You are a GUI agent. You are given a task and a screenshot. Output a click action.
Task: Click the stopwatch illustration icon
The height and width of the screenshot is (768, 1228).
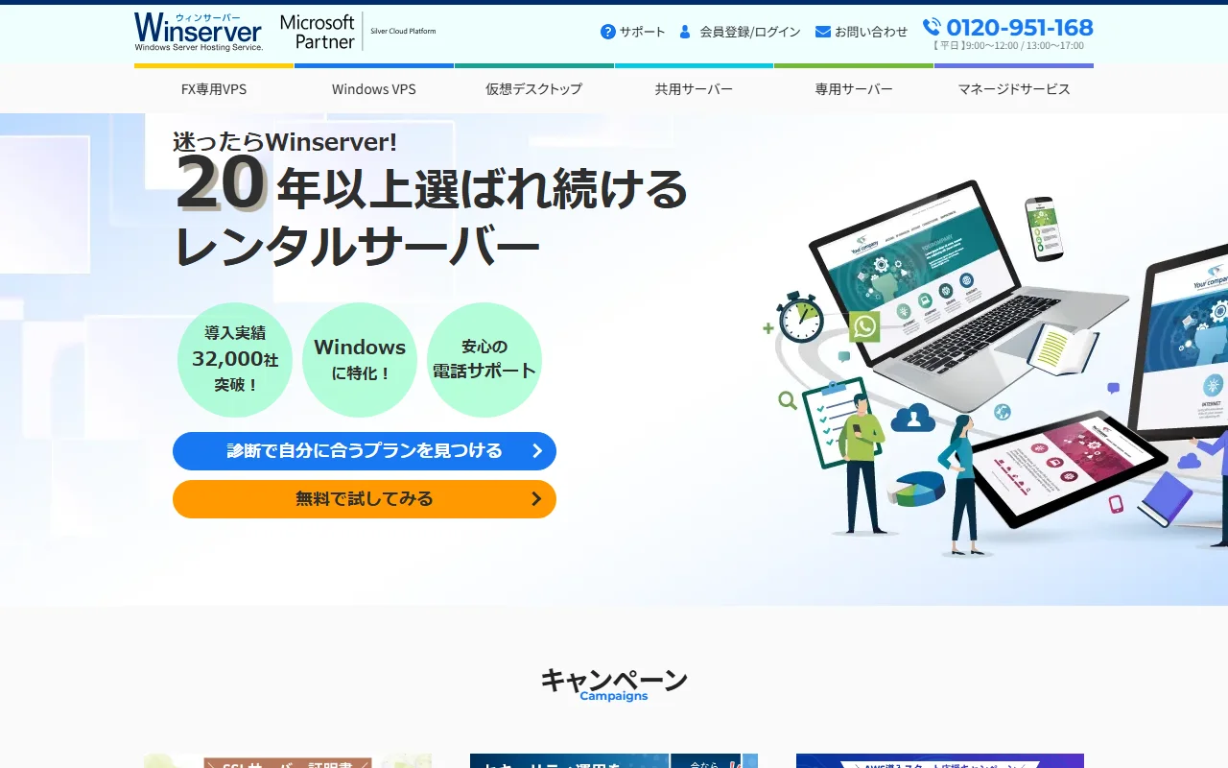[x=800, y=318]
